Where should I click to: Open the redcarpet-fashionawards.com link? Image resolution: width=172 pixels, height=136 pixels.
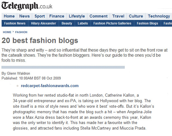pos(50,86)
